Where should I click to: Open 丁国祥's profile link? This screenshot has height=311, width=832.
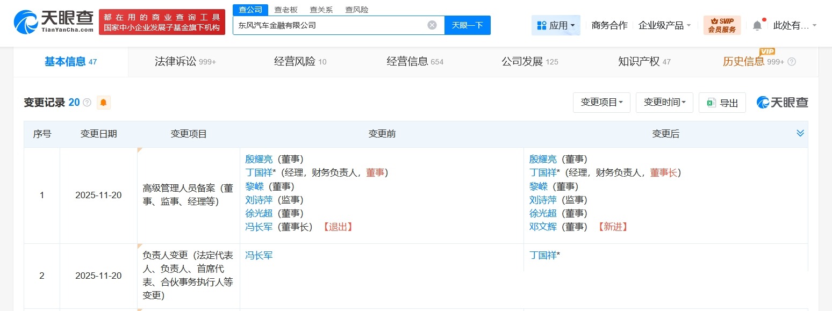(259, 172)
